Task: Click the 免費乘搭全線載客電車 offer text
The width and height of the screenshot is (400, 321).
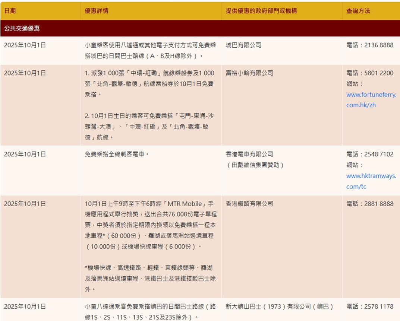Action: click(117, 154)
